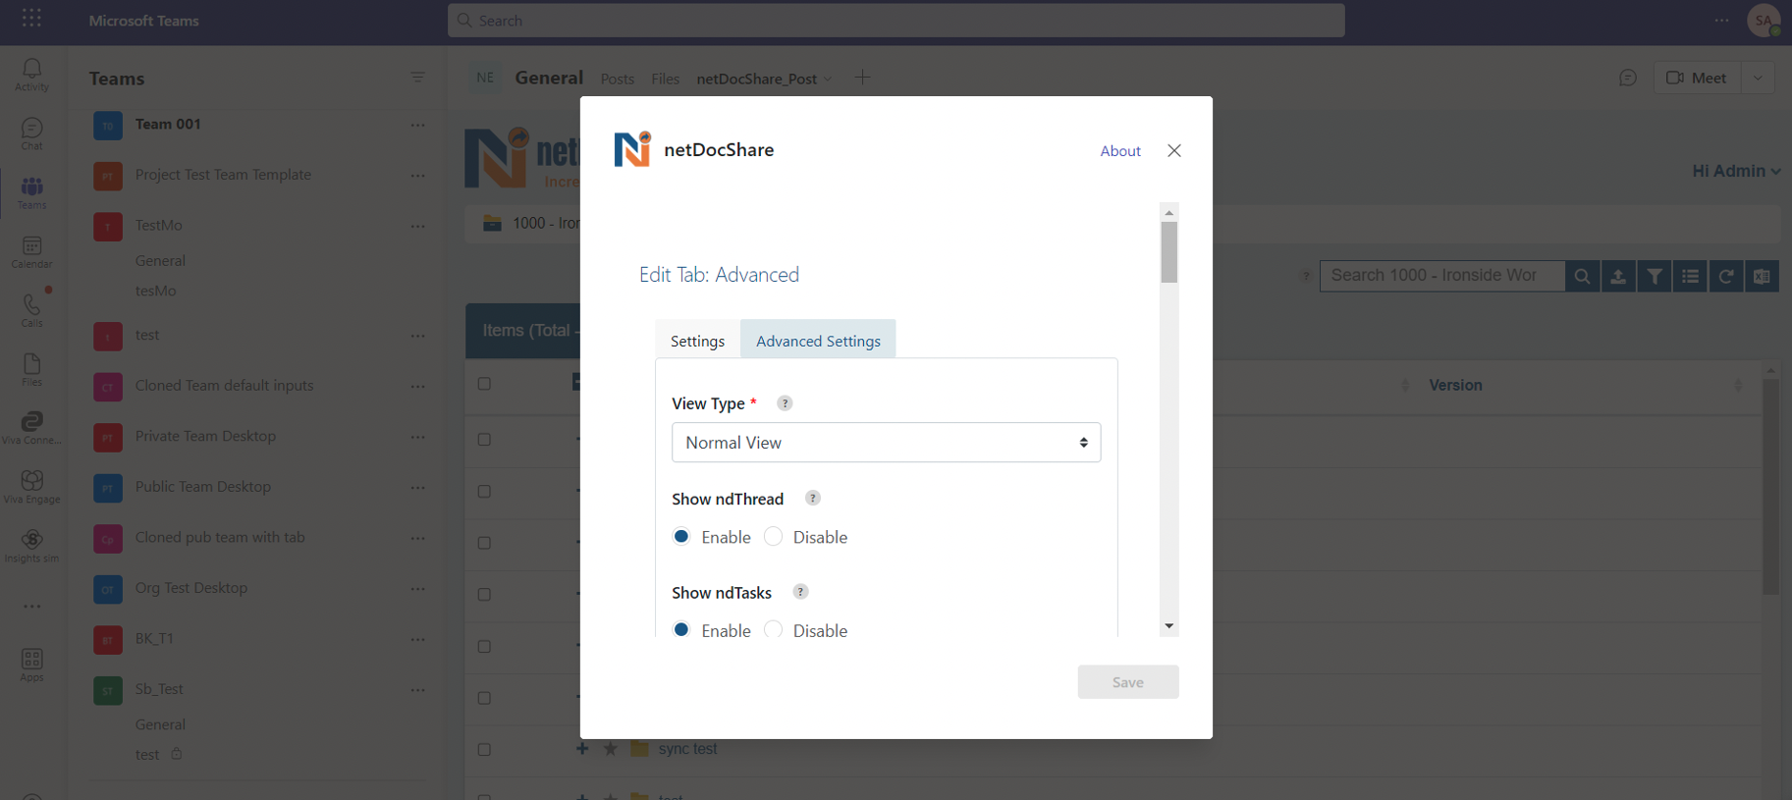Select General channel under TestMo
Screen dimensions: 1792x800
click(x=160, y=261)
